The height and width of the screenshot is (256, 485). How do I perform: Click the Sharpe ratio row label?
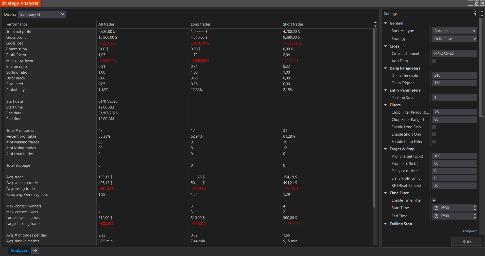click(16, 67)
